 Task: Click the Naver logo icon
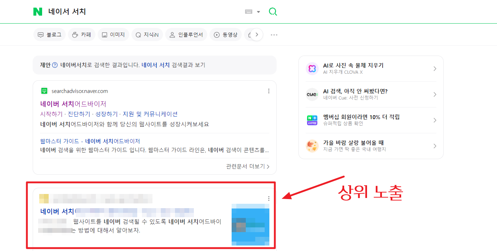point(38,11)
